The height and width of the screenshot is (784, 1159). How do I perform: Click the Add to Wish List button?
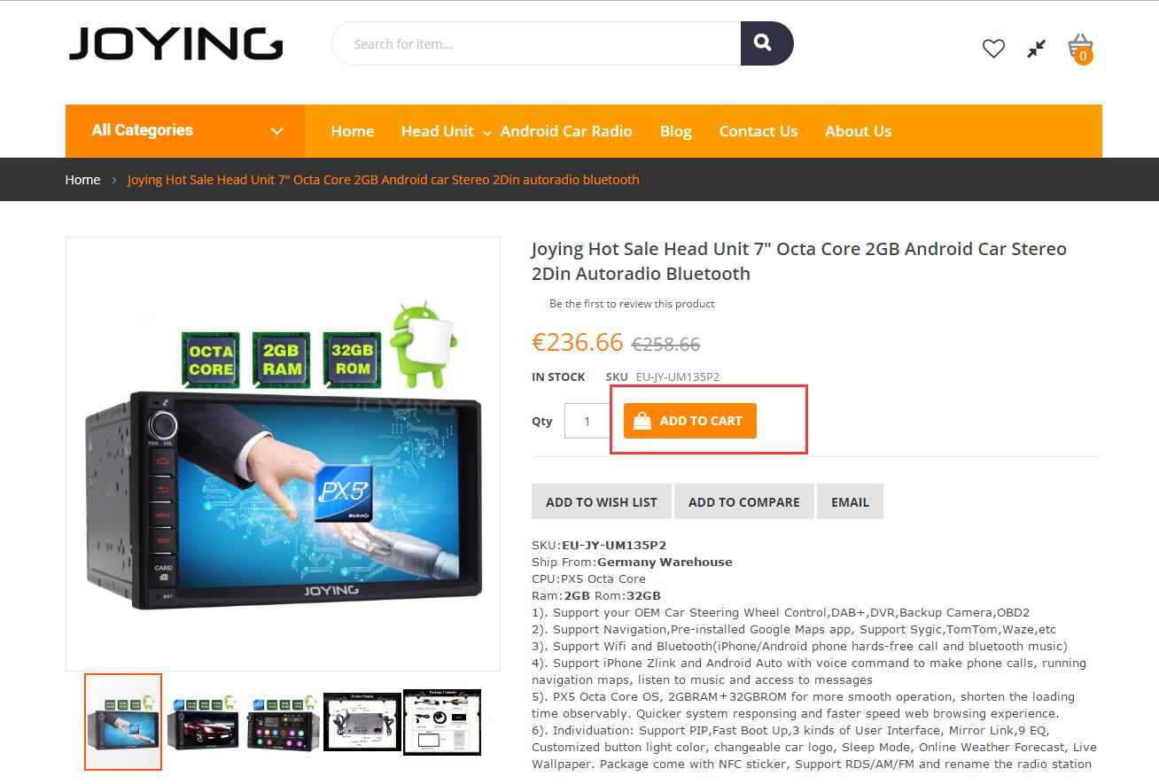[x=602, y=501]
